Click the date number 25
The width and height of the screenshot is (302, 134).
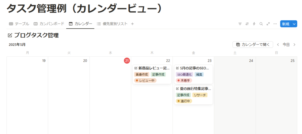tap(293, 61)
